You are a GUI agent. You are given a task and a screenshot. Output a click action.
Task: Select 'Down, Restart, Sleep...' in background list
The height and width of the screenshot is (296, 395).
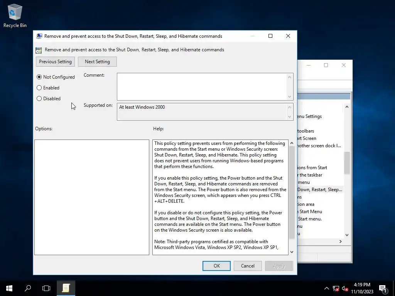320,190
